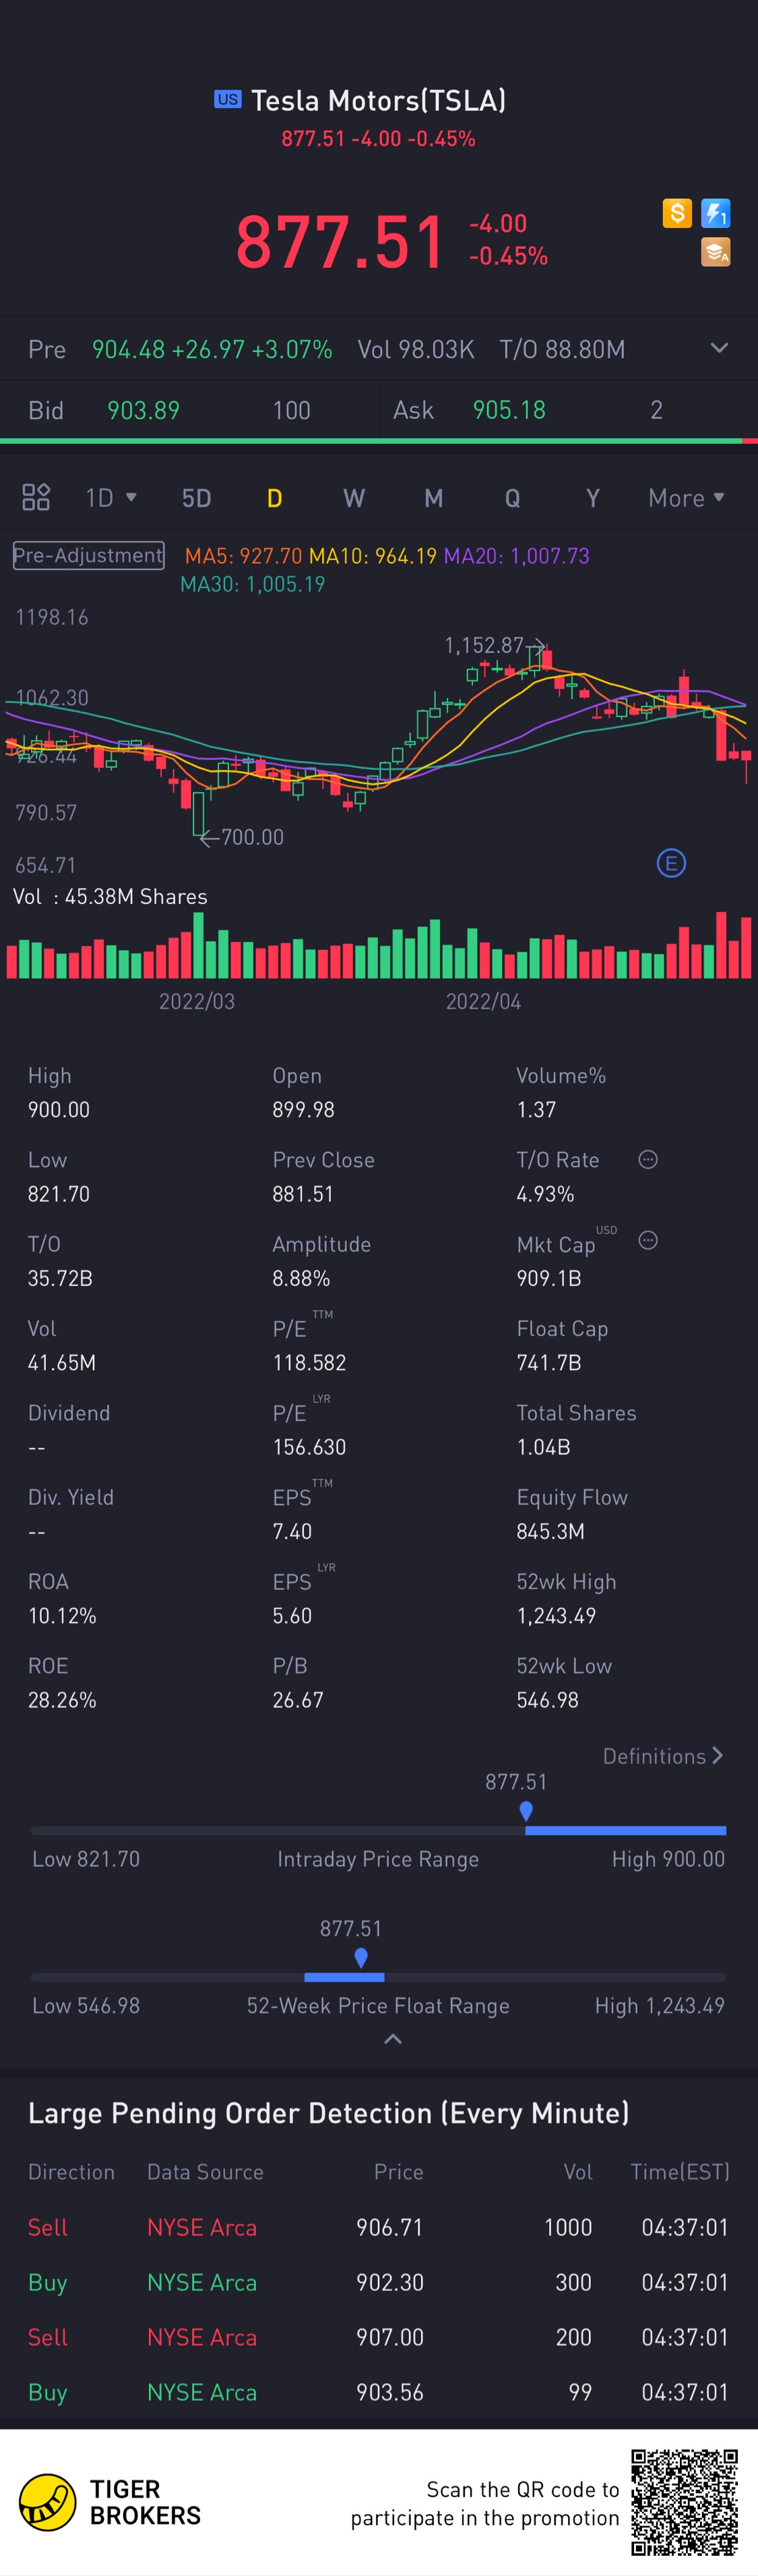Screen dimensions: 758x2576
Task: Toggle the Pre-Adjustment price setting
Action: 88,555
